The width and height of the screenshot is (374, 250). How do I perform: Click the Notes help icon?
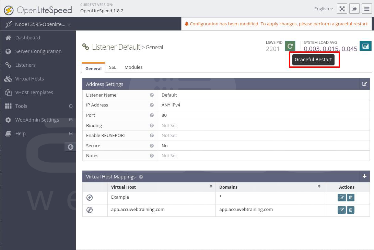coord(152,156)
